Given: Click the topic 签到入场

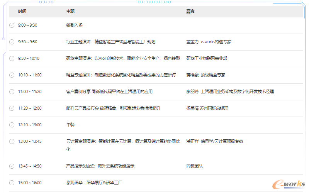Looking at the screenshot, I should click(x=74, y=25).
